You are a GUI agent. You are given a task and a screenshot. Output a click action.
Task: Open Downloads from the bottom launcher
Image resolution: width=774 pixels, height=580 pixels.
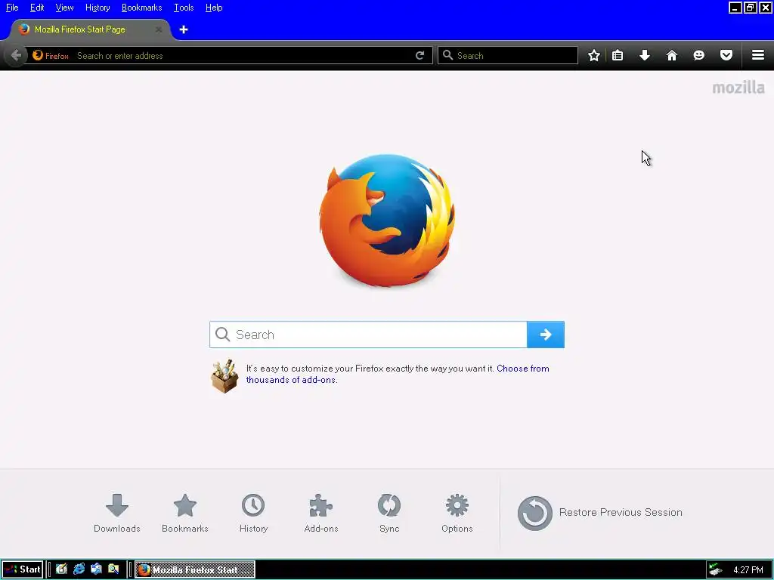tap(117, 513)
